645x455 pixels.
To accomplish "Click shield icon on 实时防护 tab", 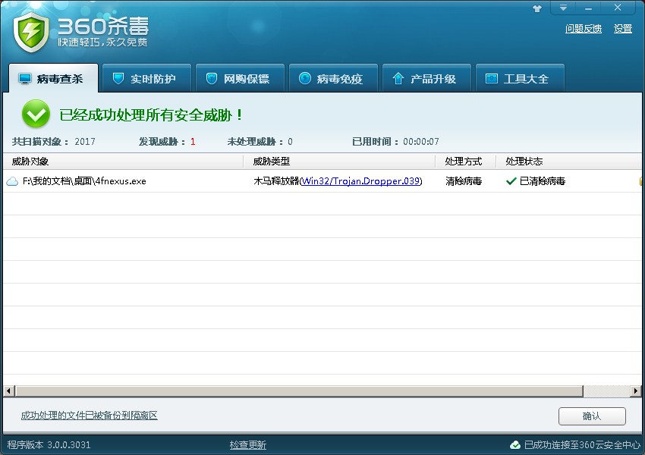I will click(118, 78).
